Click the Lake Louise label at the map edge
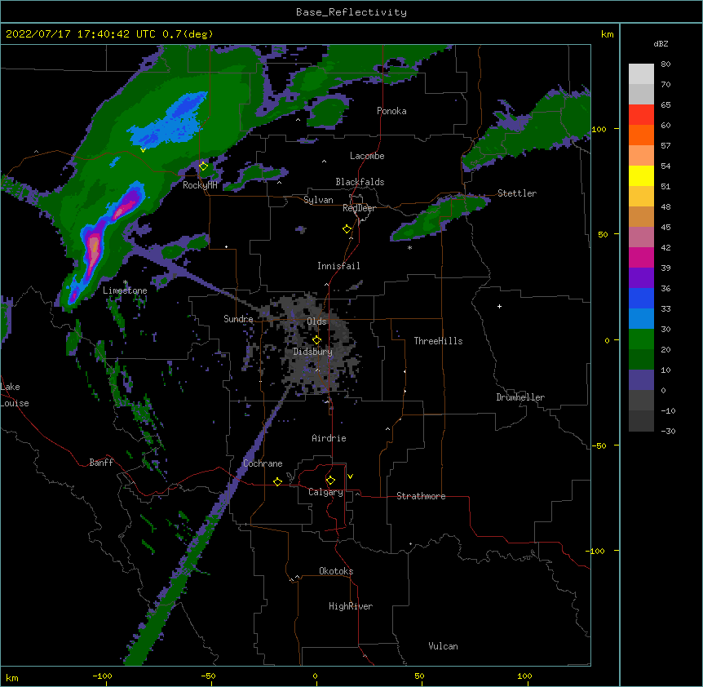 pyautogui.click(x=15, y=395)
